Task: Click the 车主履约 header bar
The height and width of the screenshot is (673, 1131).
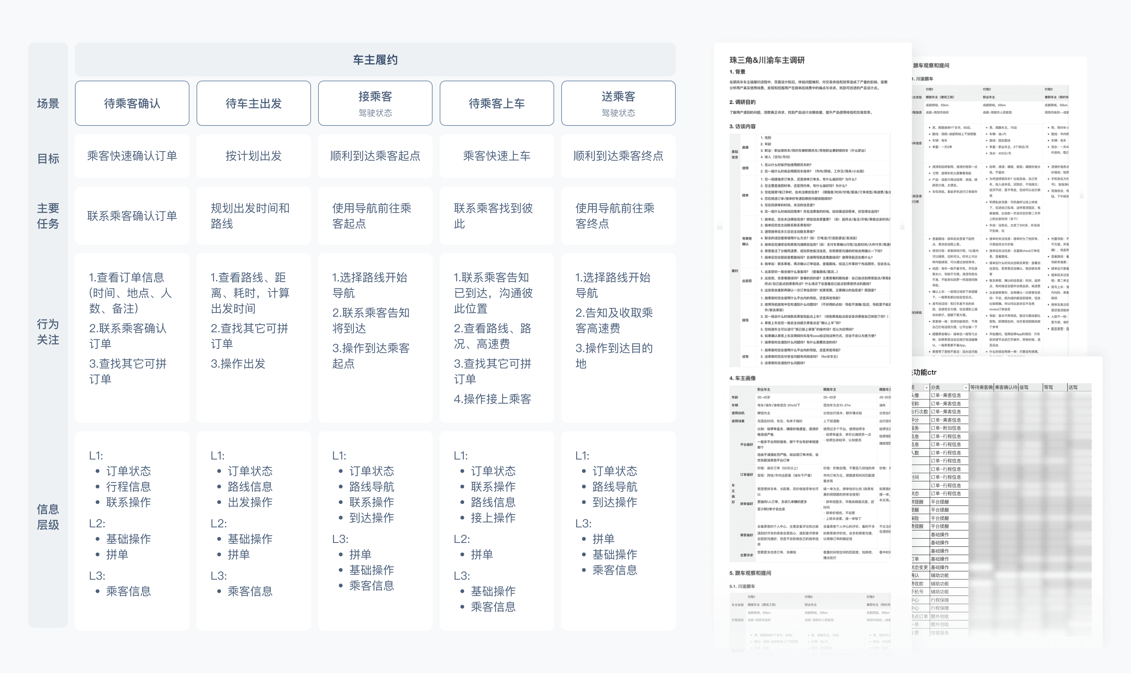Action: tap(375, 59)
